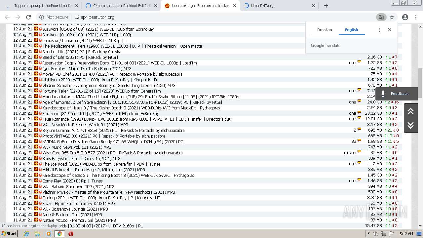Switch translation to Russian tab
This screenshot has width=423, height=238.
pos(325,30)
